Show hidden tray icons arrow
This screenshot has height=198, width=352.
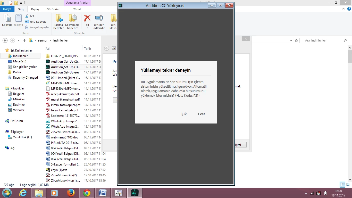306,193
